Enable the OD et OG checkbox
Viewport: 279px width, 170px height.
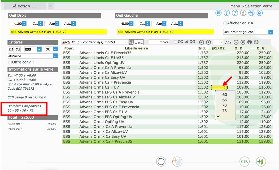pos(176,42)
